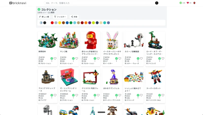
Task: Select the red color filter swatch
Action: (x=52, y=23)
